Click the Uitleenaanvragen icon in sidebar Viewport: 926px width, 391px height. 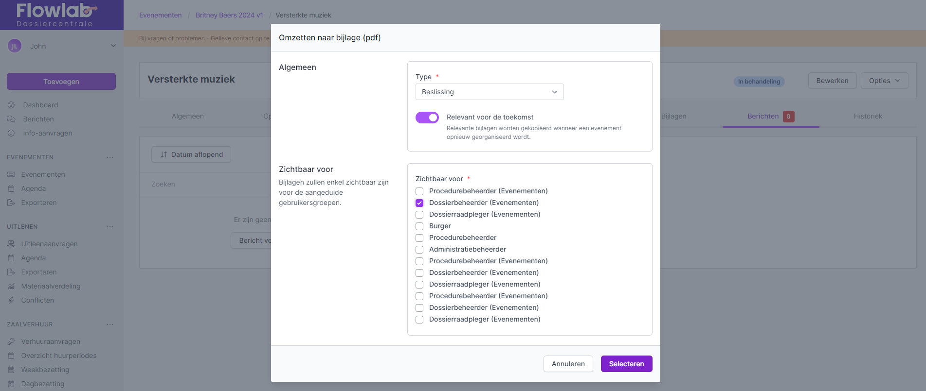tap(11, 244)
